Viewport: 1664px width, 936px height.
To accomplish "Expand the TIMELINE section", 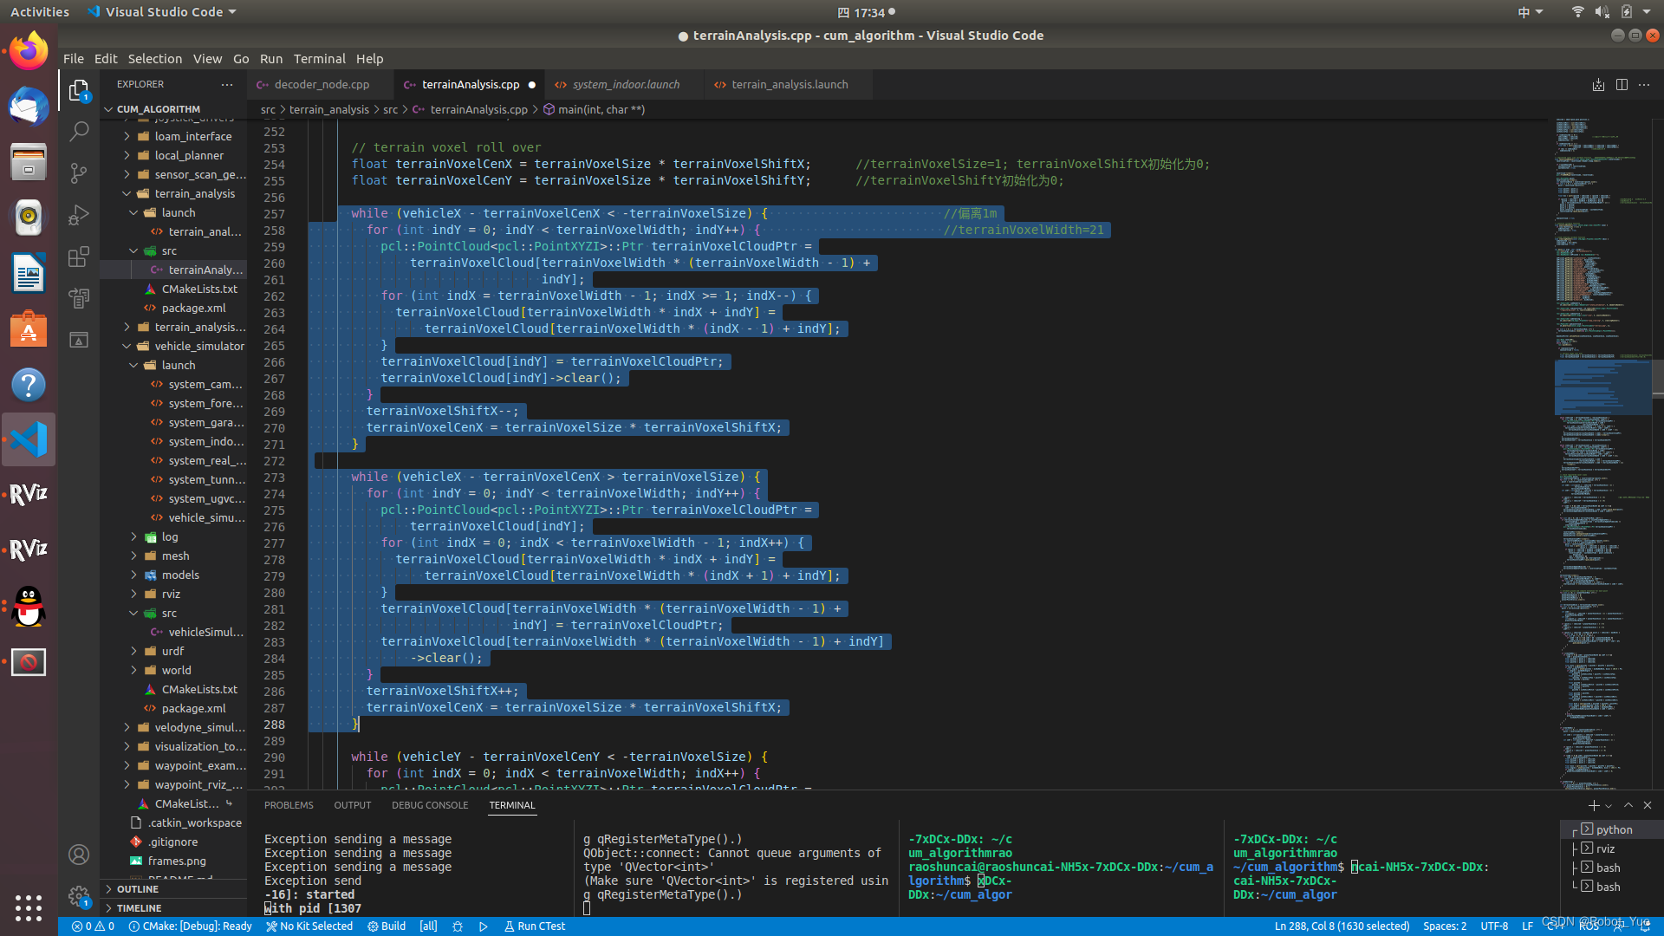I will coord(173,908).
